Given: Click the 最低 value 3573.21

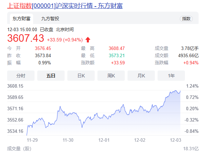Looking at the screenshot, I should (x=117, y=55).
